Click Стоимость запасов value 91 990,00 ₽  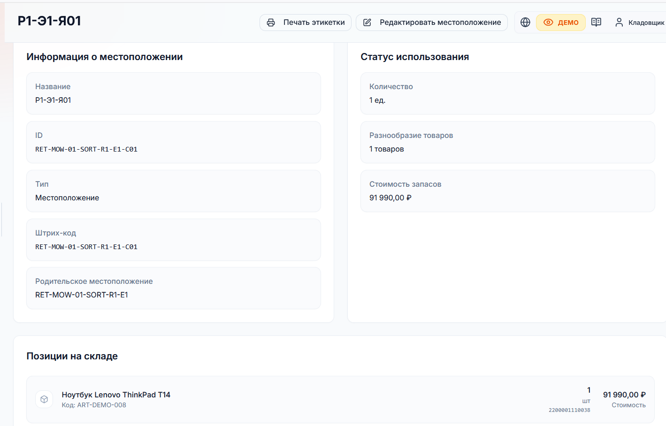click(x=390, y=198)
